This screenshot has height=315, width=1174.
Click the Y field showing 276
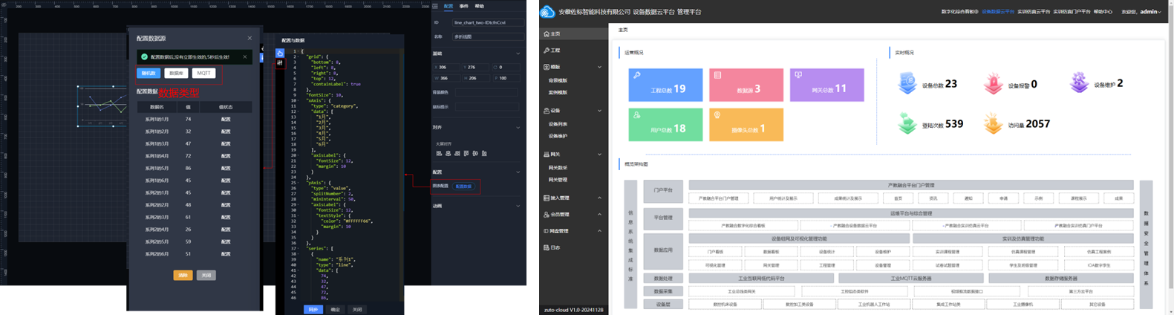[476, 67]
